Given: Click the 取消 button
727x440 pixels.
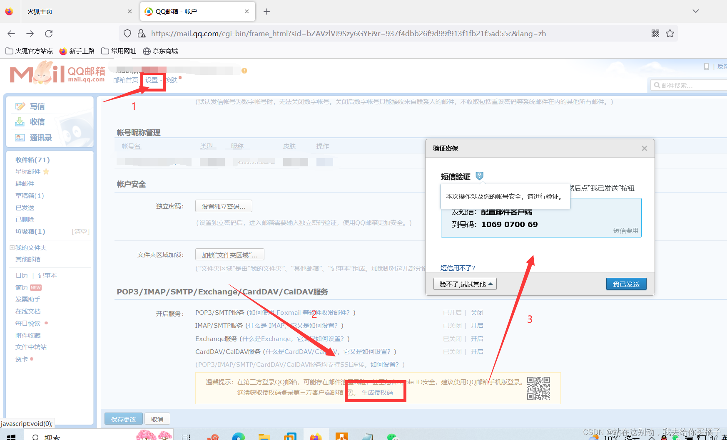Looking at the screenshot, I should pos(157,419).
